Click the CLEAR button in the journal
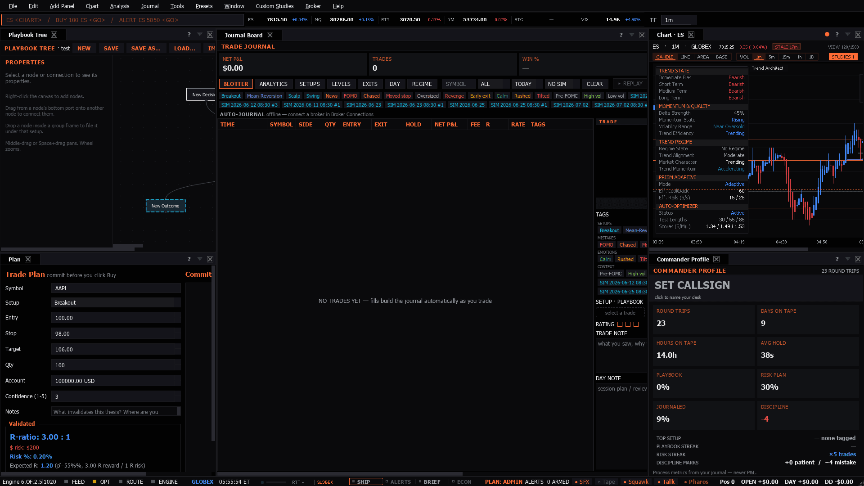864x486 pixels. [594, 84]
